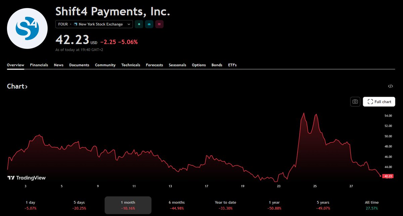Open the Options tab
Image resolution: width=403 pixels, height=216 pixels.
[x=199, y=65]
